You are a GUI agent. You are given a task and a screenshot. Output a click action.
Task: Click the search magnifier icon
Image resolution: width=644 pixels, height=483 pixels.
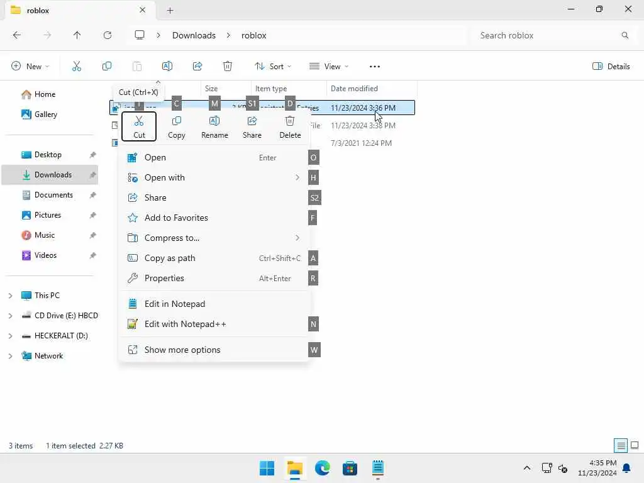[625, 35]
